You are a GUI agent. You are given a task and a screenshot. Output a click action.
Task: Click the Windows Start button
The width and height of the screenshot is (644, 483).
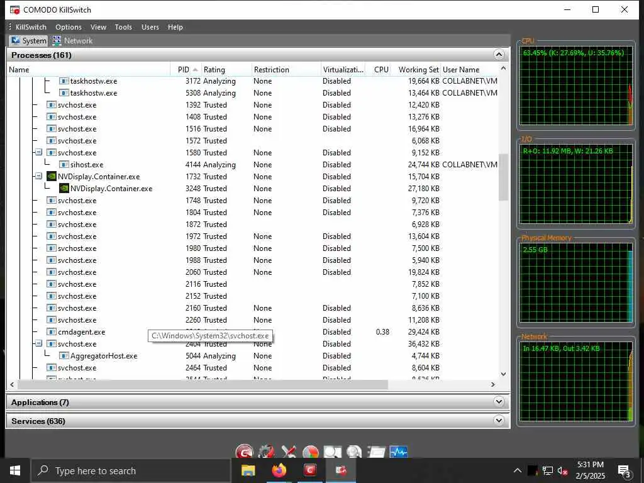(15, 470)
